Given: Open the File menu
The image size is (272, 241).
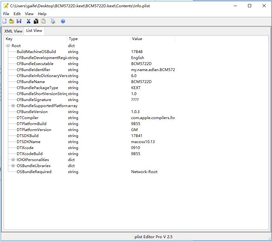Looking at the screenshot, I should (x=6, y=14).
